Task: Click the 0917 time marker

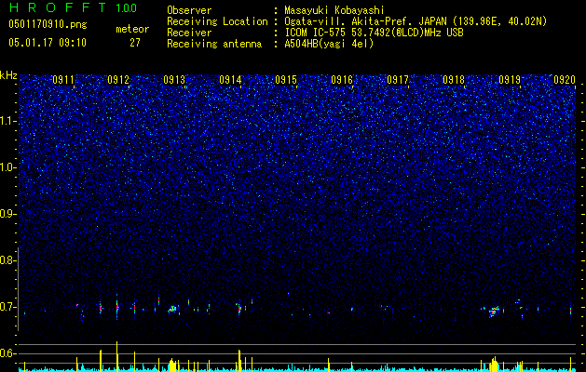Action: [398, 80]
